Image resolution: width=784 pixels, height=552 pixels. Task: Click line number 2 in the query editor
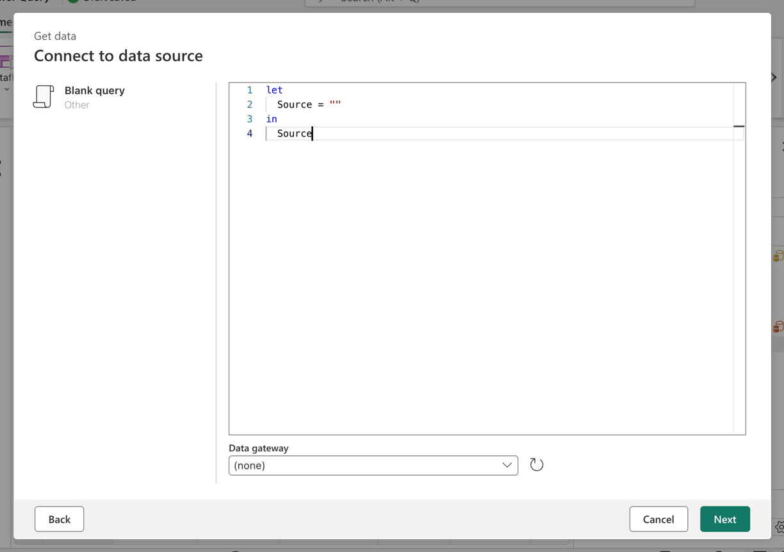click(x=249, y=104)
